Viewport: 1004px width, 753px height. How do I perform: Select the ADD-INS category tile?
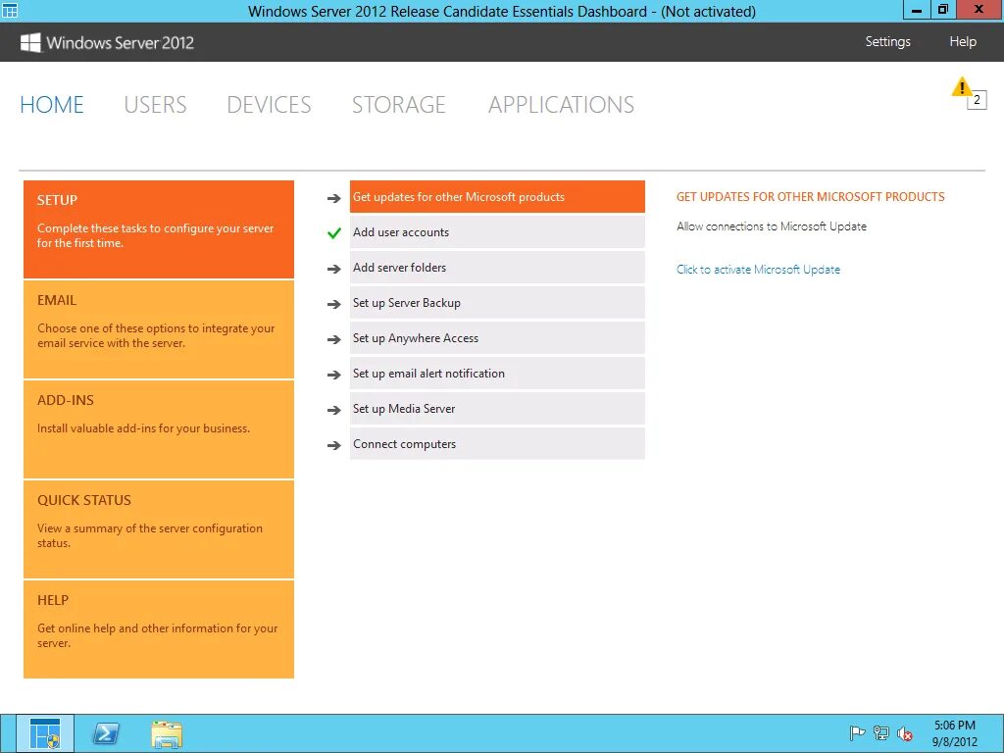pos(159,429)
